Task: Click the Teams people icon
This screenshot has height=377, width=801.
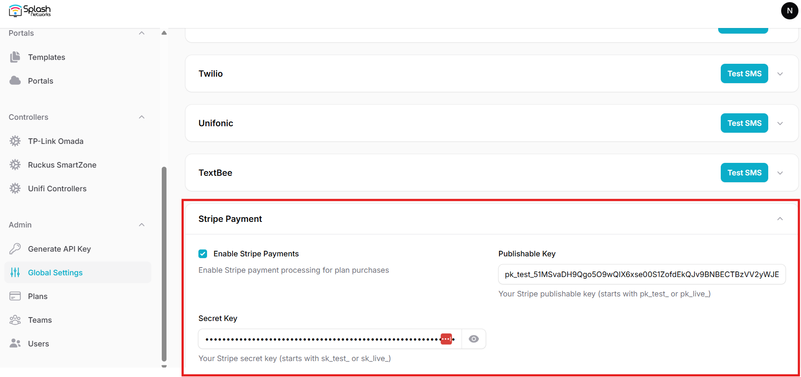Action: tap(15, 320)
